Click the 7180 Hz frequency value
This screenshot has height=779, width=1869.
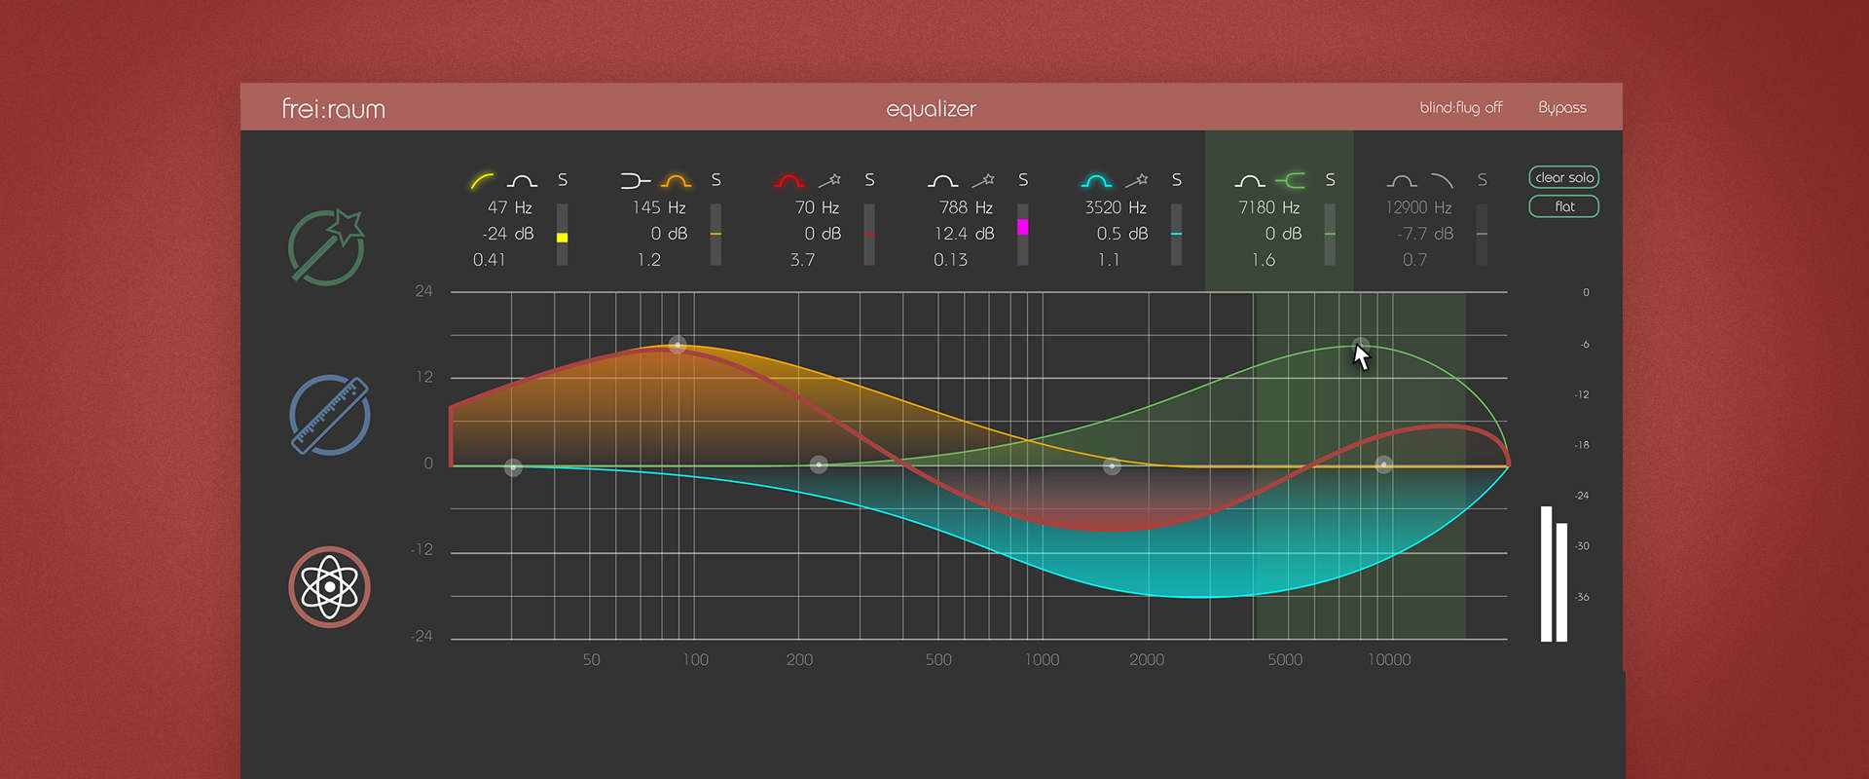[1269, 207]
